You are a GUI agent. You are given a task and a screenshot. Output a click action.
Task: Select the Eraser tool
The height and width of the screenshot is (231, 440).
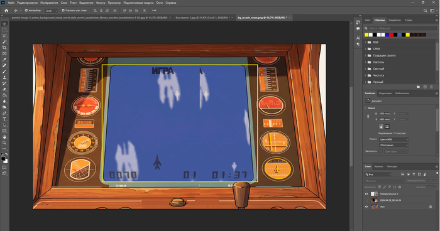tap(4, 89)
